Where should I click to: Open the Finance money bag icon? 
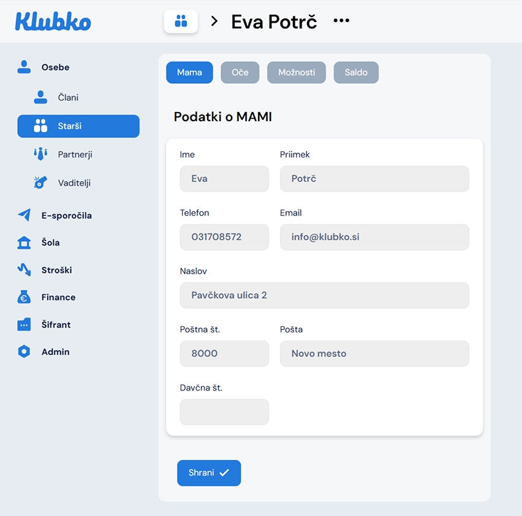coord(24,297)
